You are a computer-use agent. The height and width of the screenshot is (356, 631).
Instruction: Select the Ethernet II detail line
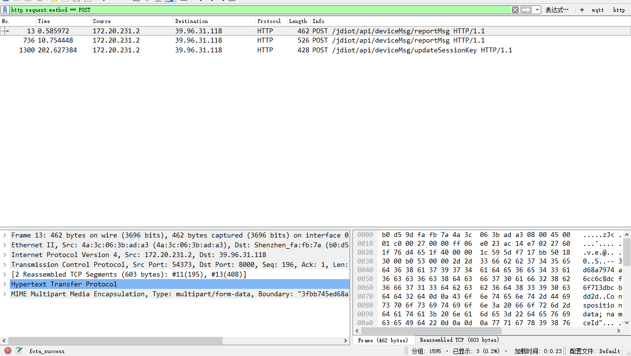pyautogui.click(x=179, y=245)
